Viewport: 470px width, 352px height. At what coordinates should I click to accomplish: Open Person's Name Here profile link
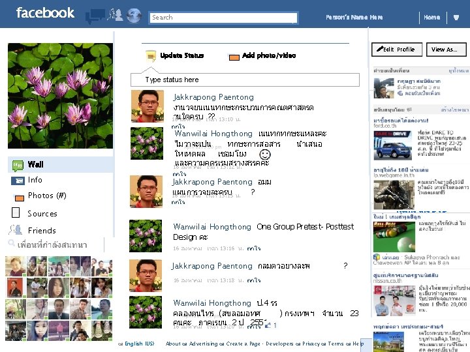click(354, 18)
